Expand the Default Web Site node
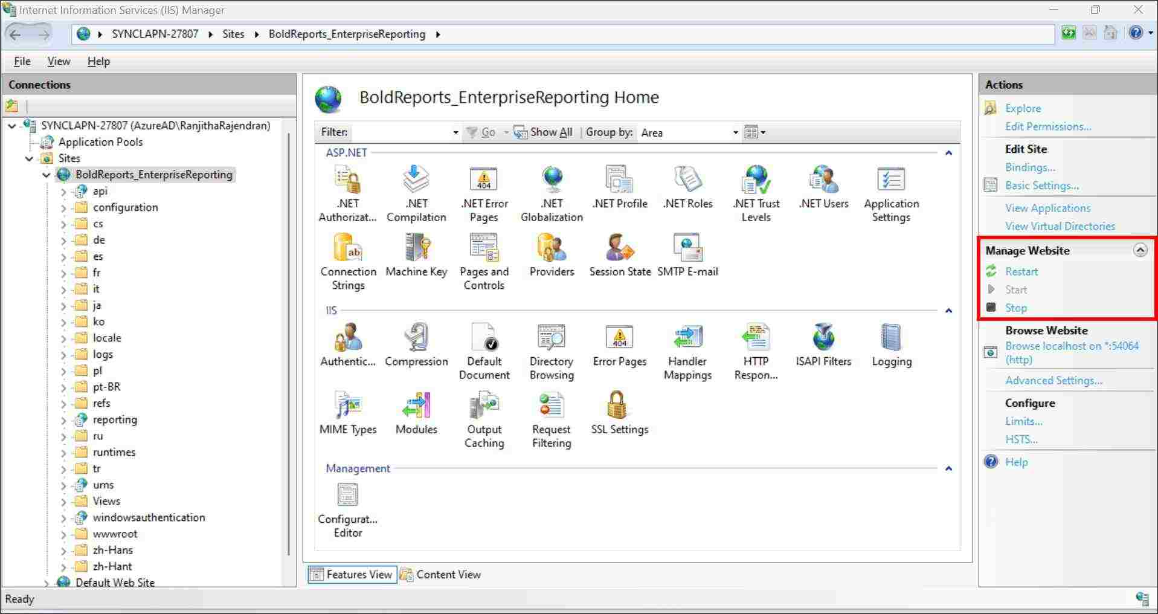 pos(47,583)
